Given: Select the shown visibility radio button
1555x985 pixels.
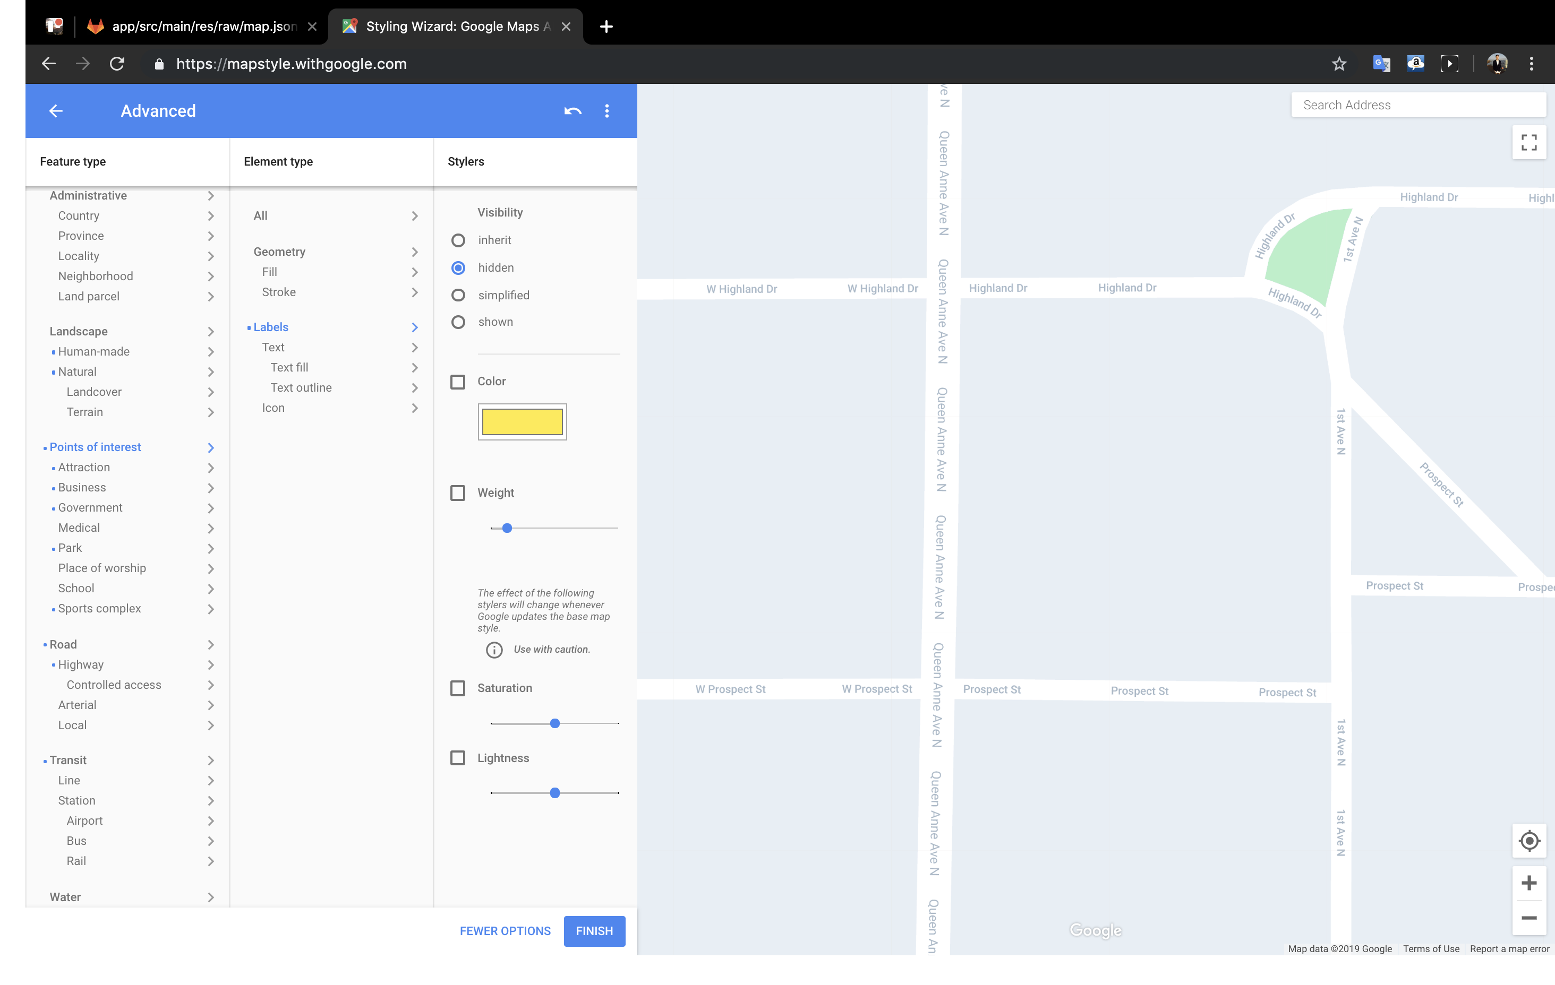Looking at the screenshot, I should pyautogui.click(x=458, y=322).
